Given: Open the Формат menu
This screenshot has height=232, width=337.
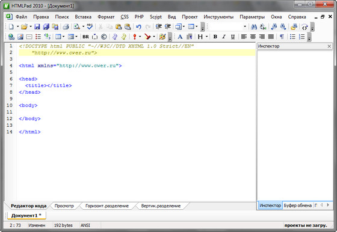Looking at the screenshot, I should click(106, 17).
